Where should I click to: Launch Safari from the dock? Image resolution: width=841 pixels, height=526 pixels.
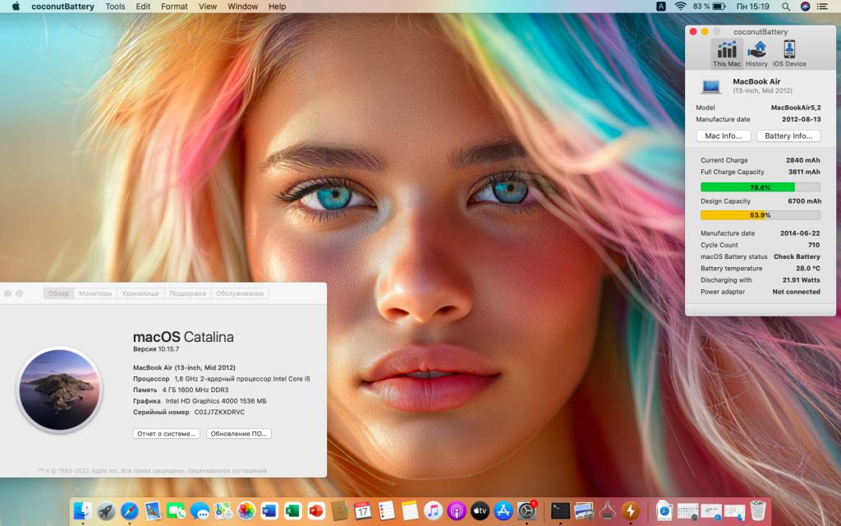129,510
